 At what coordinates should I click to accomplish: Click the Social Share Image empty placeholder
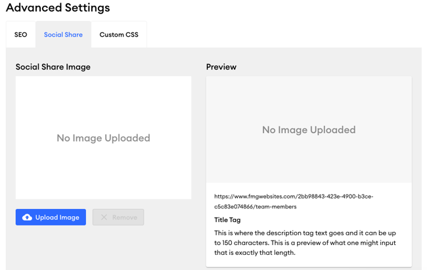(103, 138)
